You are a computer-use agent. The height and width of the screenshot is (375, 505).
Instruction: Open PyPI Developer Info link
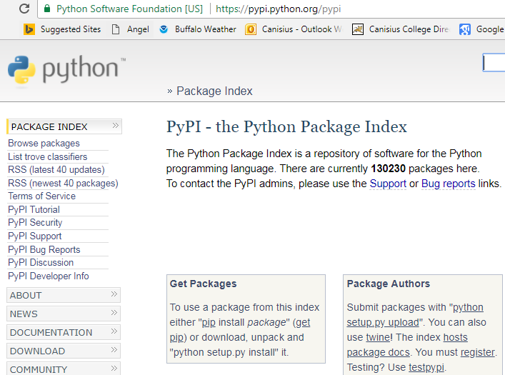[49, 276]
